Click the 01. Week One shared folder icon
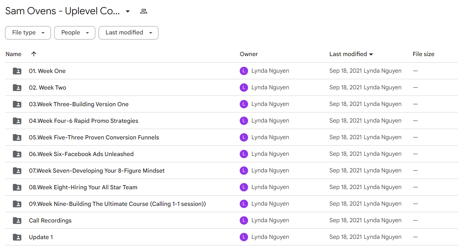Screen dimensions: 458x251 point(17,71)
